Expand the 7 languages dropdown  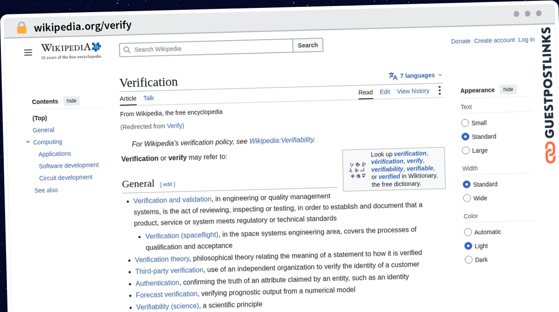(416, 75)
